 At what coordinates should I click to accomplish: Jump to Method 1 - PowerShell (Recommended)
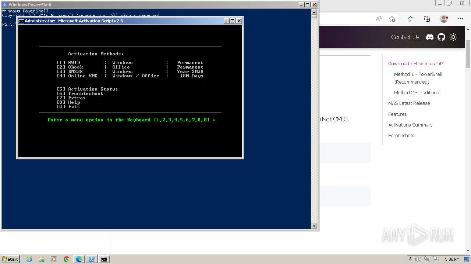tap(418, 78)
